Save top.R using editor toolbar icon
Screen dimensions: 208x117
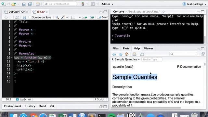point(24,17)
